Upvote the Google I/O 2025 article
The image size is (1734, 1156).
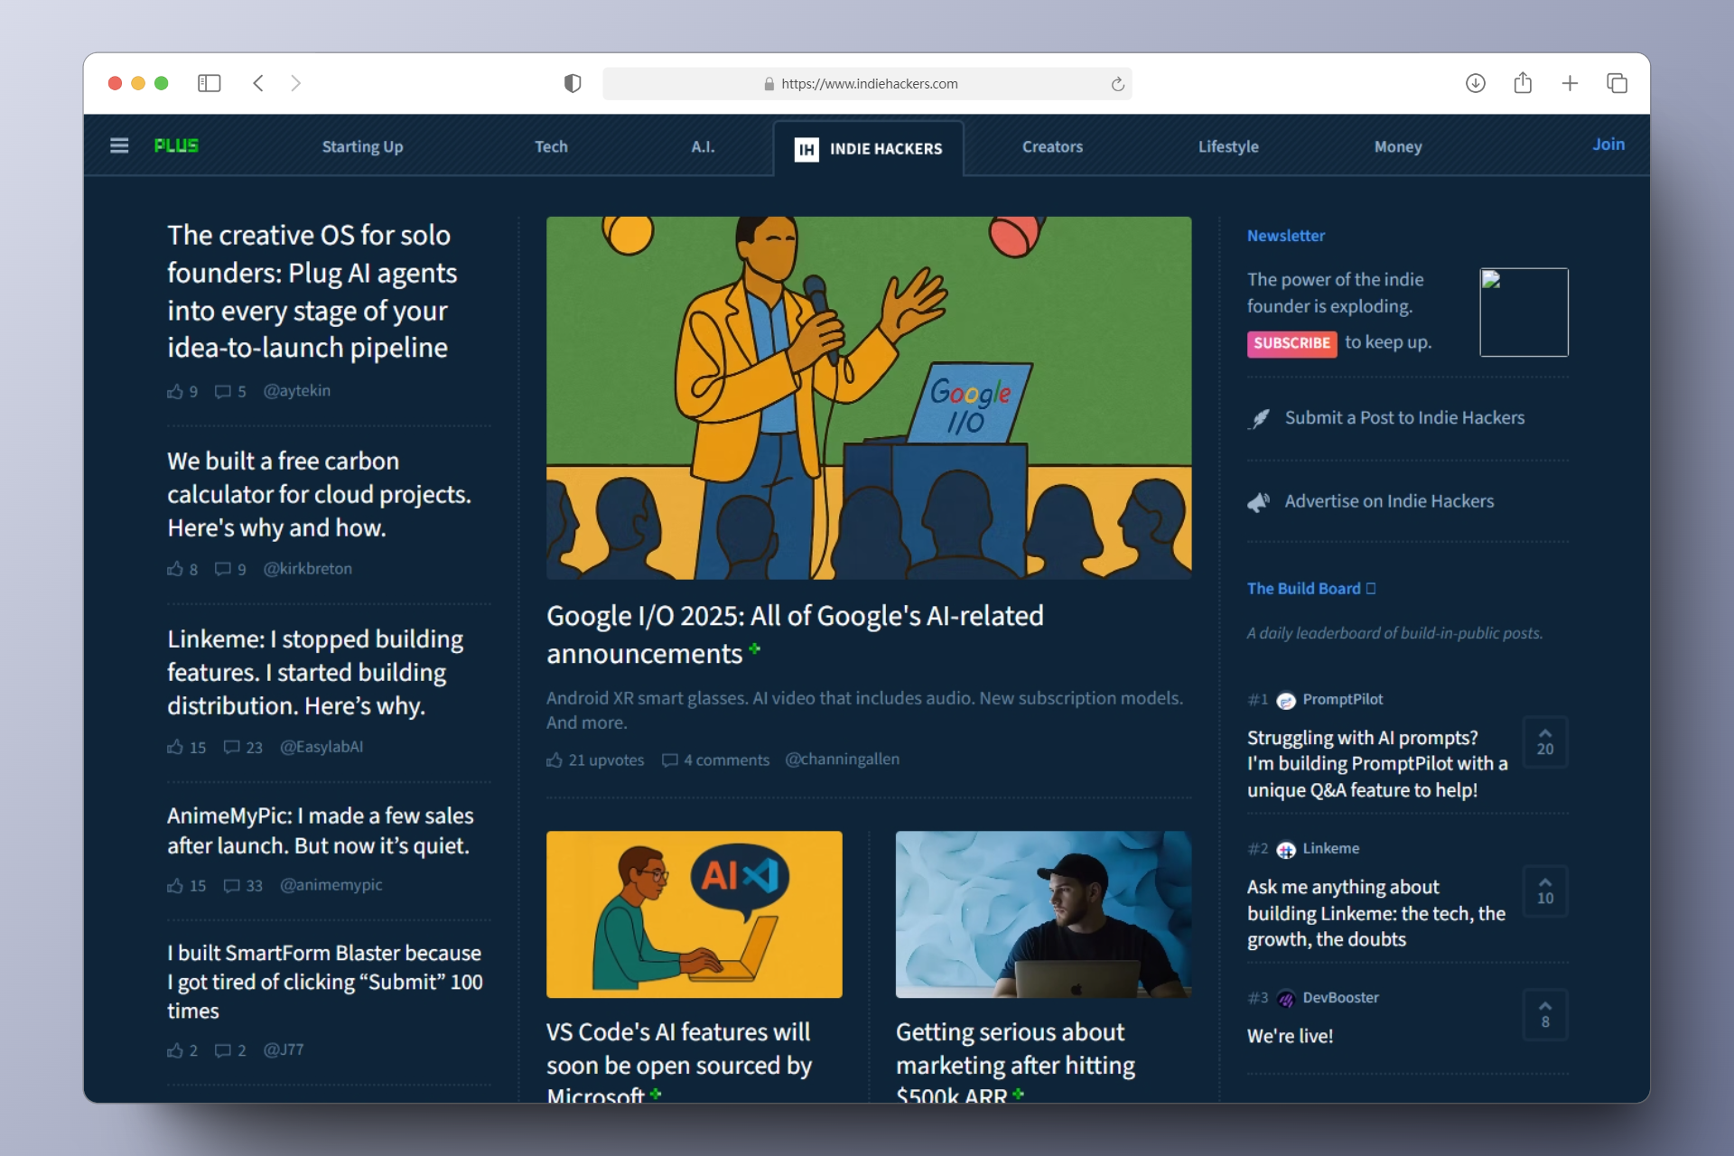(x=555, y=760)
